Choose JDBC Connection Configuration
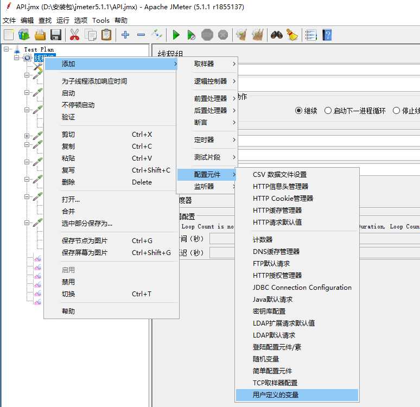420x407 pixels. pyautogui.click(x=297, y=288)
